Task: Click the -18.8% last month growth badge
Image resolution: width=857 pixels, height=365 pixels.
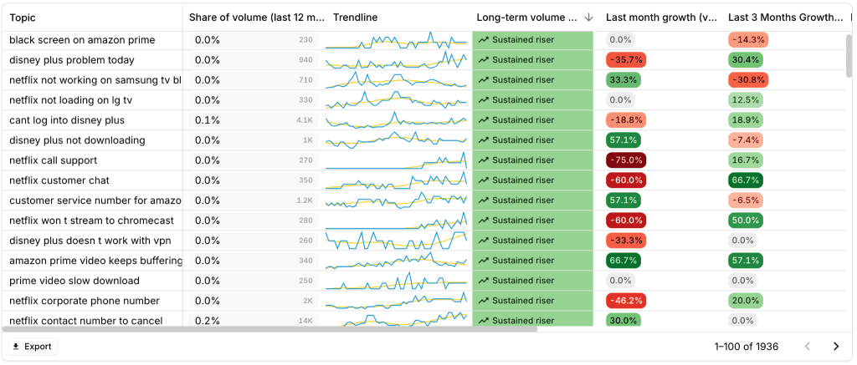Action: point(626,120)
